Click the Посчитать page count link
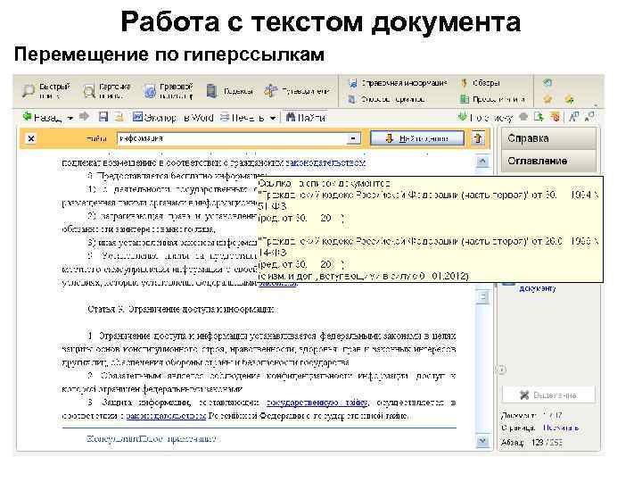This screenshot has height=482, width=642. pyautogui.click(x=561, y=428)
